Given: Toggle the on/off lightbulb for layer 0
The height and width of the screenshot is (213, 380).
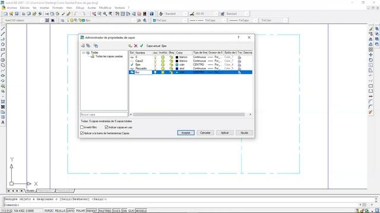Looking at the screenshot, I should [155, 57].
